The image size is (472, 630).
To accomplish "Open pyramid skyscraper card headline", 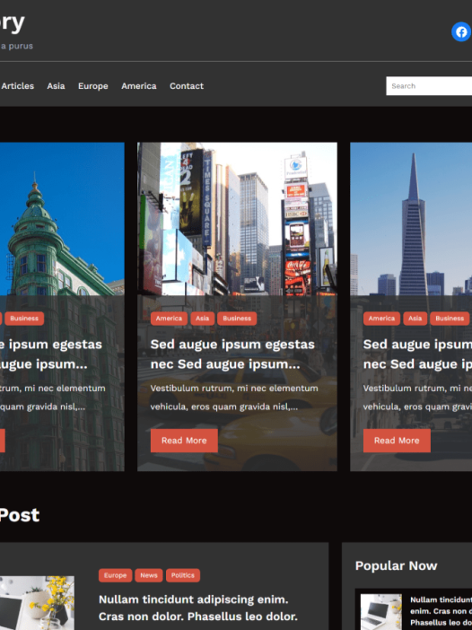I will tap(417, 354).
